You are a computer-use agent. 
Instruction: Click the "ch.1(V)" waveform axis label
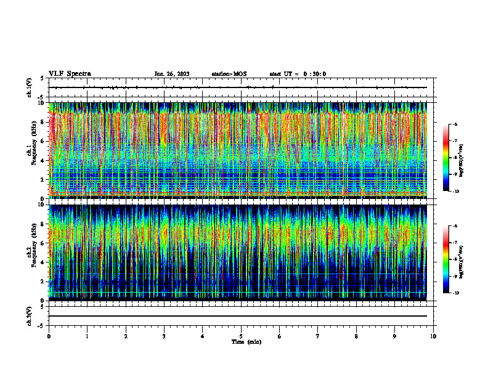click(30, 87)
